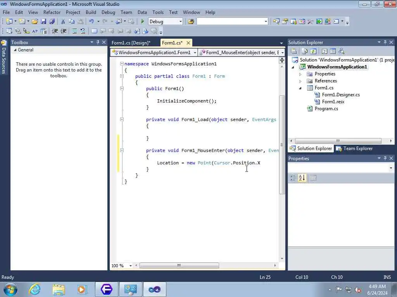The width and height of the screenshot is (397, 297).
Task: Click the split editor handle above scrollbar
Action: (x=282, y=60)
